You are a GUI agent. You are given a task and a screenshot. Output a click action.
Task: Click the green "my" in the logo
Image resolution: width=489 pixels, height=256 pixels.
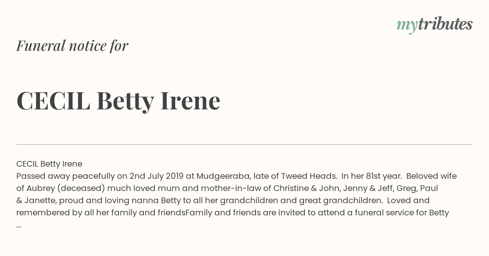tap(407, 26)
